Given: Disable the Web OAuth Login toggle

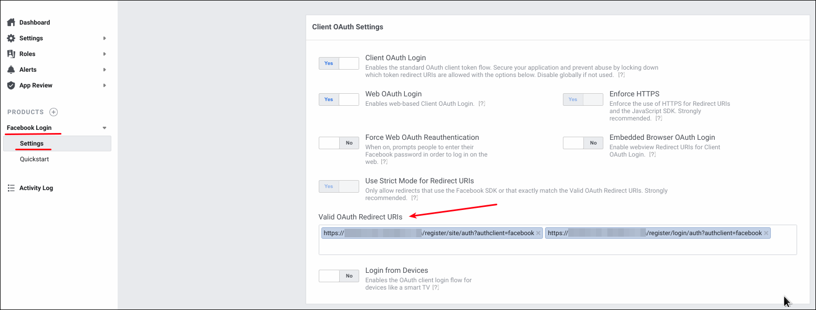Looking at the screenshot, I should tap(339, 99).
